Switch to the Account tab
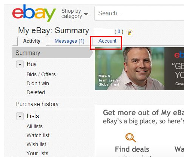Image resolution: width=191 pixels, height=157 pixels. (x=107, y=41)
